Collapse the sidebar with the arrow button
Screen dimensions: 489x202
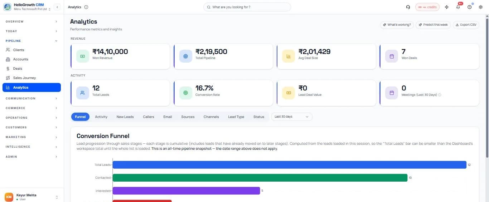(x=57, y=7)
